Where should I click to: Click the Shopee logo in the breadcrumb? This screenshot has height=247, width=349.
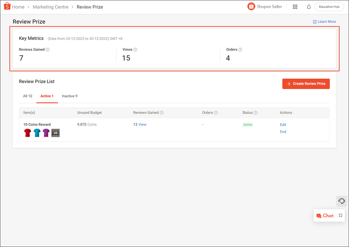click(x=6, y=7)
